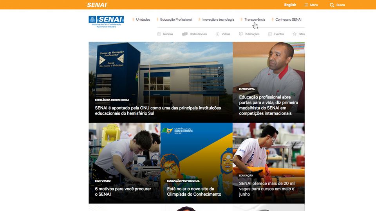Click the Publicações book icon

241,34
